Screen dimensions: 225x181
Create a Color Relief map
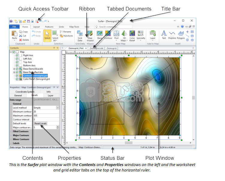click(x=132, y=36)
